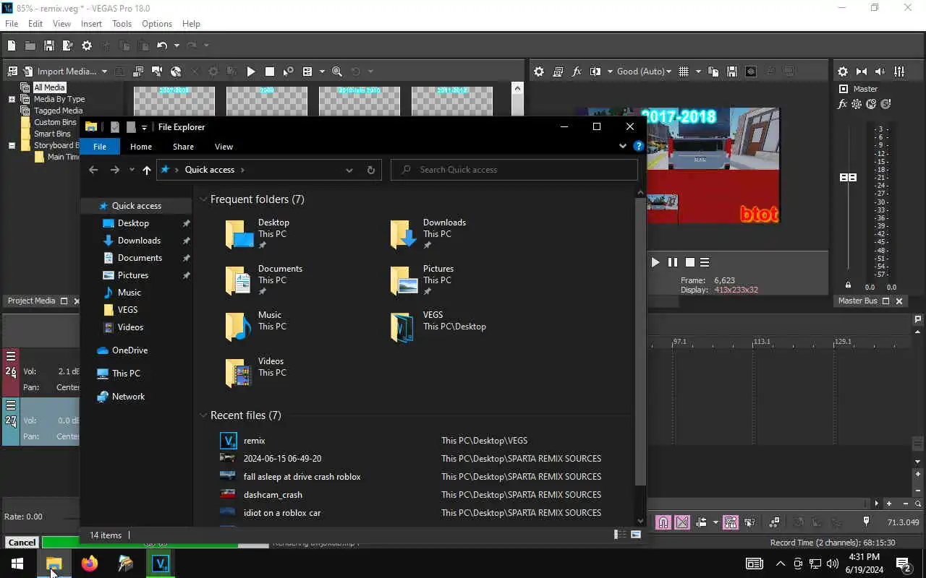
Task: Open Firefox from the taskbar
Action: 90,564
